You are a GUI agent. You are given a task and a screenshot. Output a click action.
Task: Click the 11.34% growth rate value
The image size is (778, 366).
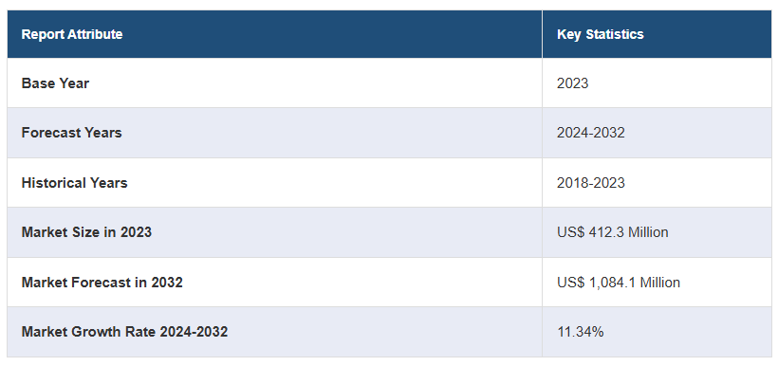click(x=581, y=332)
